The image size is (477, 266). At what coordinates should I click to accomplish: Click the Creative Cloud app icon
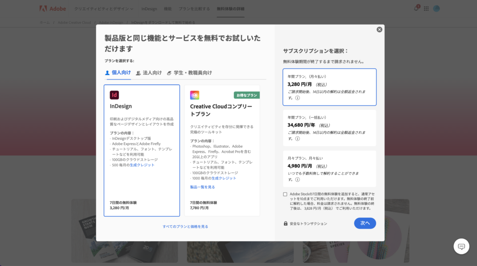point(195,95)
